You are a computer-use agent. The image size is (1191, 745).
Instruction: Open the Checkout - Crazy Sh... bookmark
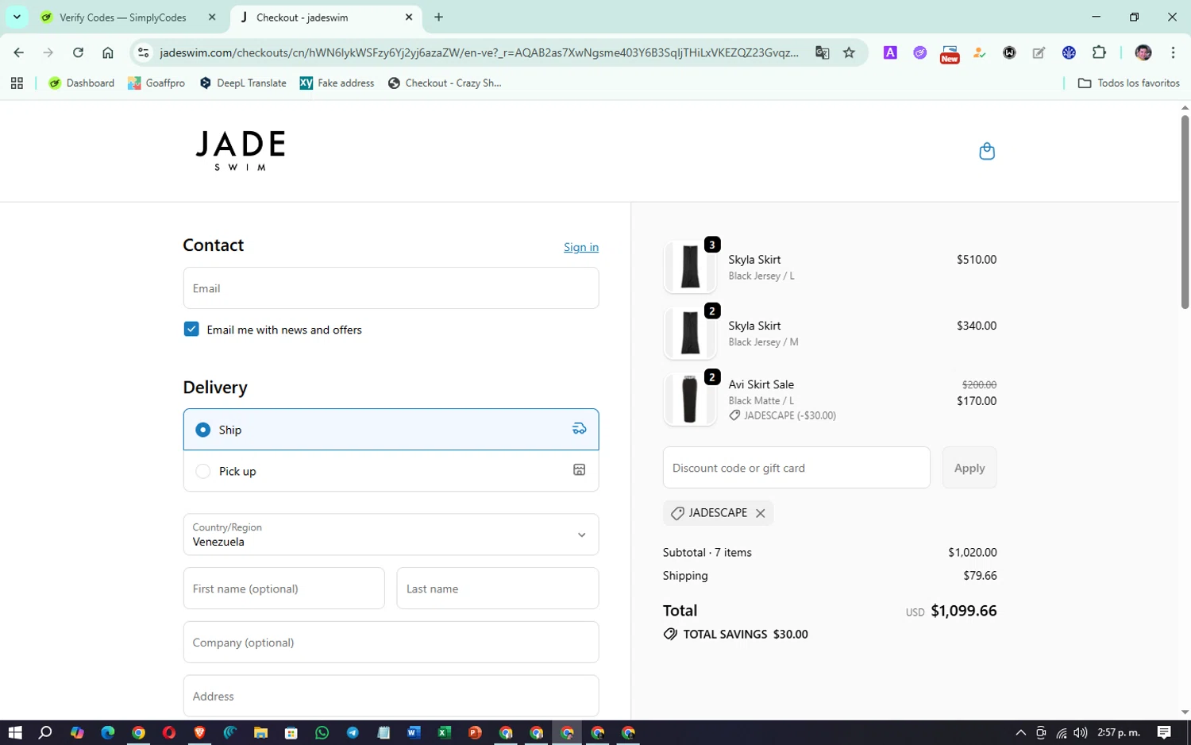445,83
